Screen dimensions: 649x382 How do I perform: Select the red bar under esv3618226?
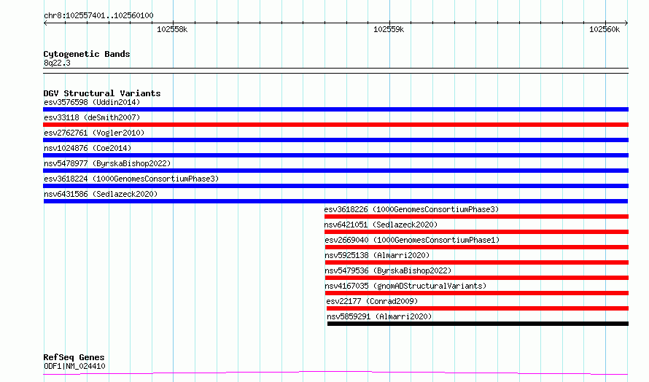(476, 217)
